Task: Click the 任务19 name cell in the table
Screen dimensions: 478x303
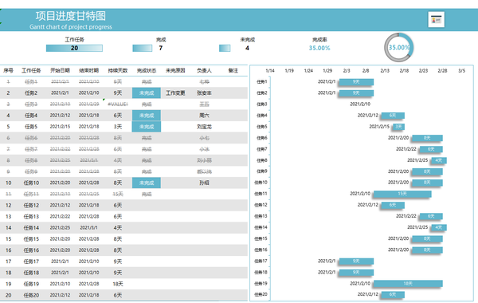Action: 31,284
